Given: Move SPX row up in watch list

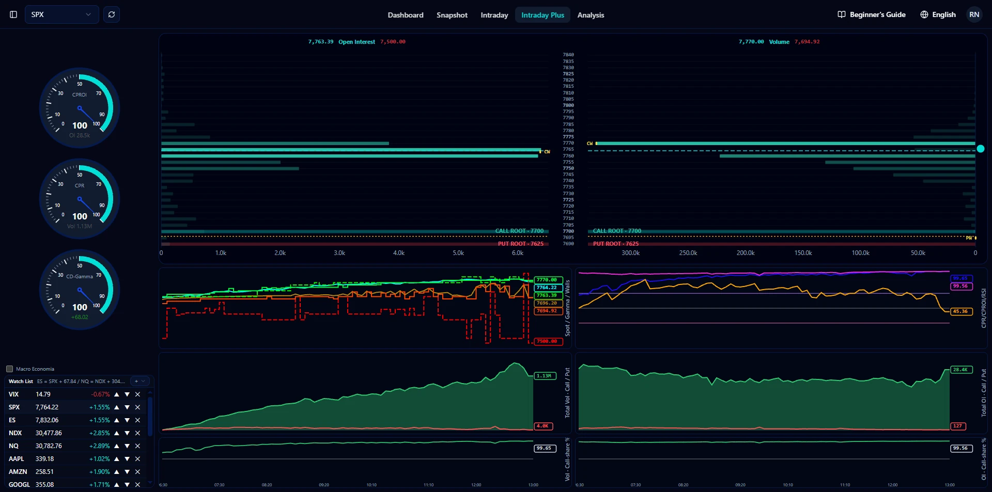Looking at the screenshot, I should coord(117,407).
